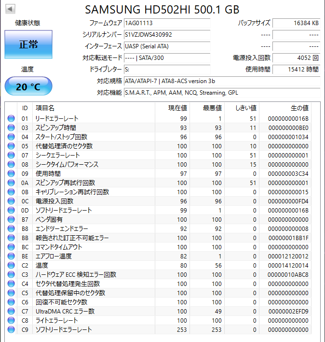This screenshot has height=342, width=325.
Task: Click status orb for B7 ベンダ固有
Action: point(11,219)
